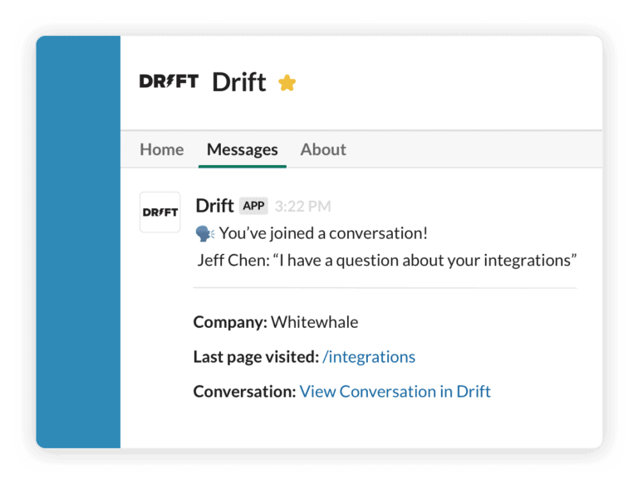This screenshot has height=484, width=638.
Task: Open the About tab
Action: coord(323,149)
